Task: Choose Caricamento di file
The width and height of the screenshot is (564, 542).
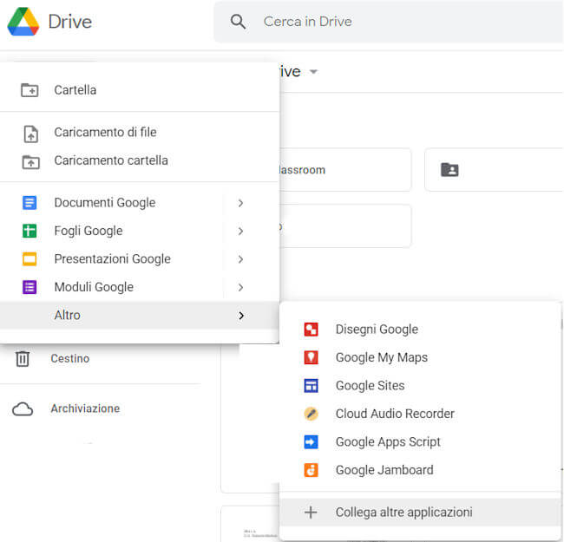Action: 105,133
